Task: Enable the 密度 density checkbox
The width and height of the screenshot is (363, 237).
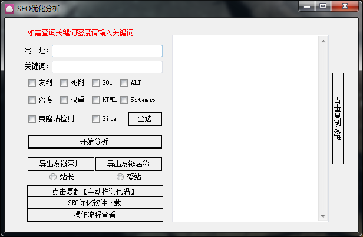Action: [x=32, y=100]
